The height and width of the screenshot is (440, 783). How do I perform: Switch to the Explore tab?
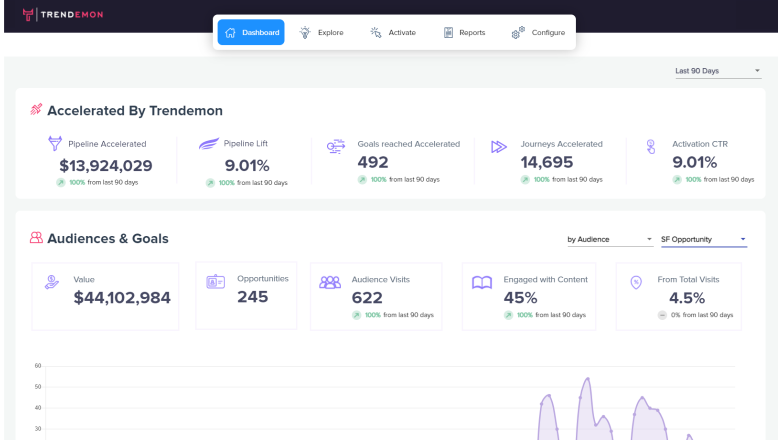(x=322, y=32)
